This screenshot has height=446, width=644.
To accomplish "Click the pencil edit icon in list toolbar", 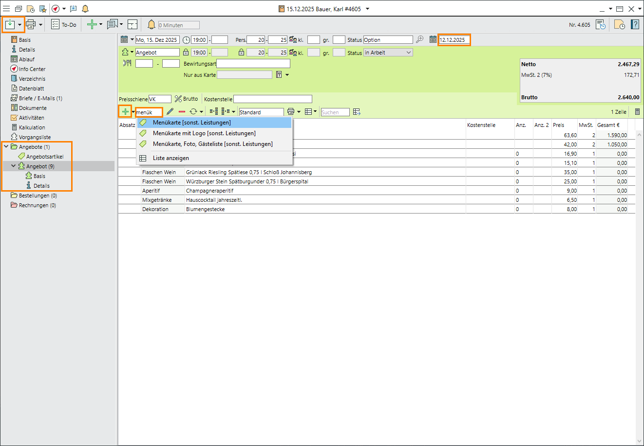I will [170, 112].
